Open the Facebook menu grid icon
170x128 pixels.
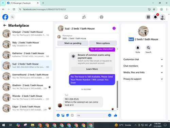(x=148, y=17)
